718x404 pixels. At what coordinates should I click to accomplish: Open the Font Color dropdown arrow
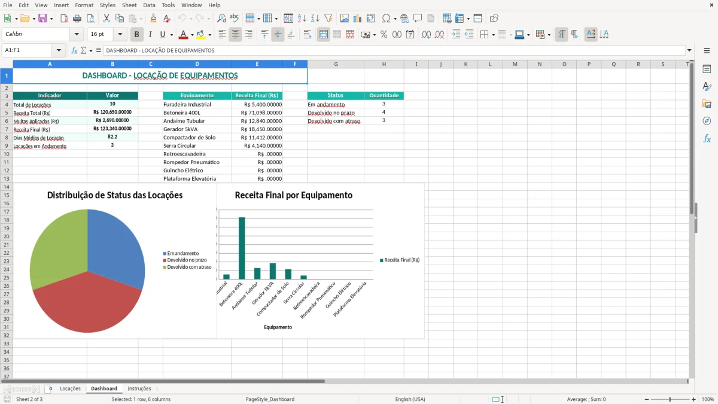[x=191, y=35]
